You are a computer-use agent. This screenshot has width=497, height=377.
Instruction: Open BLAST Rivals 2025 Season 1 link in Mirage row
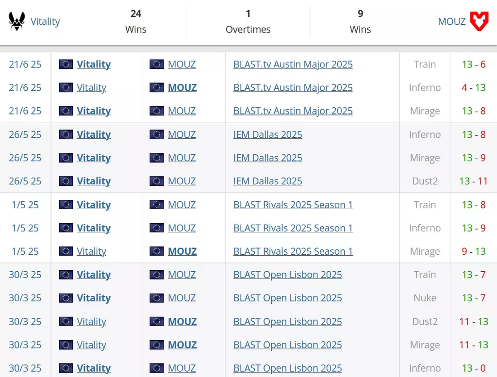point(293,251)
